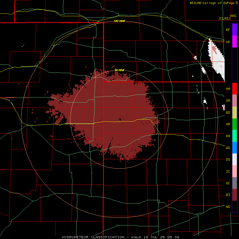Click the HR legend label
This screenshot has height=239, width=239.
coord(228,124)
